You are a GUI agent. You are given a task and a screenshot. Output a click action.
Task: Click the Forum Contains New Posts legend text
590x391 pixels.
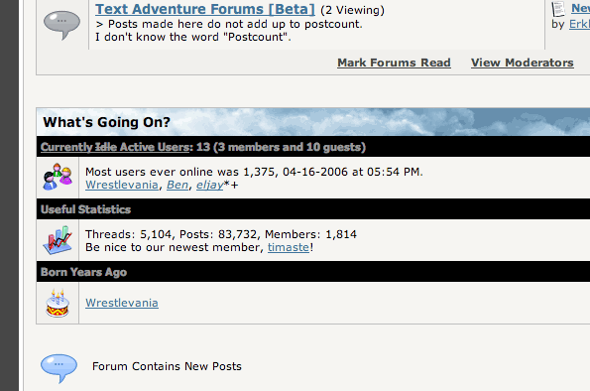click(x=167, y=366)
